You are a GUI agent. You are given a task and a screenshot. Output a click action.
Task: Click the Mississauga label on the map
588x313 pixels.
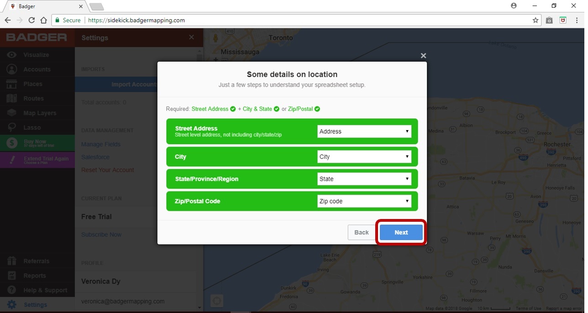pos(240,52)
